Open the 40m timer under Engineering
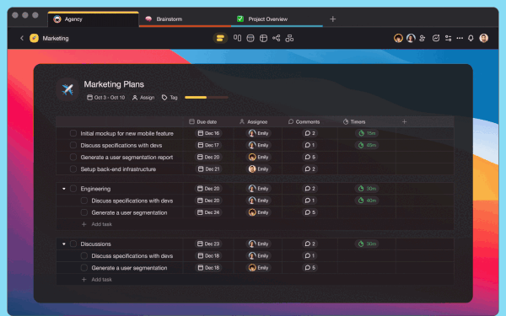The height and width of the screenshot is (316, 506). (367, 201)
